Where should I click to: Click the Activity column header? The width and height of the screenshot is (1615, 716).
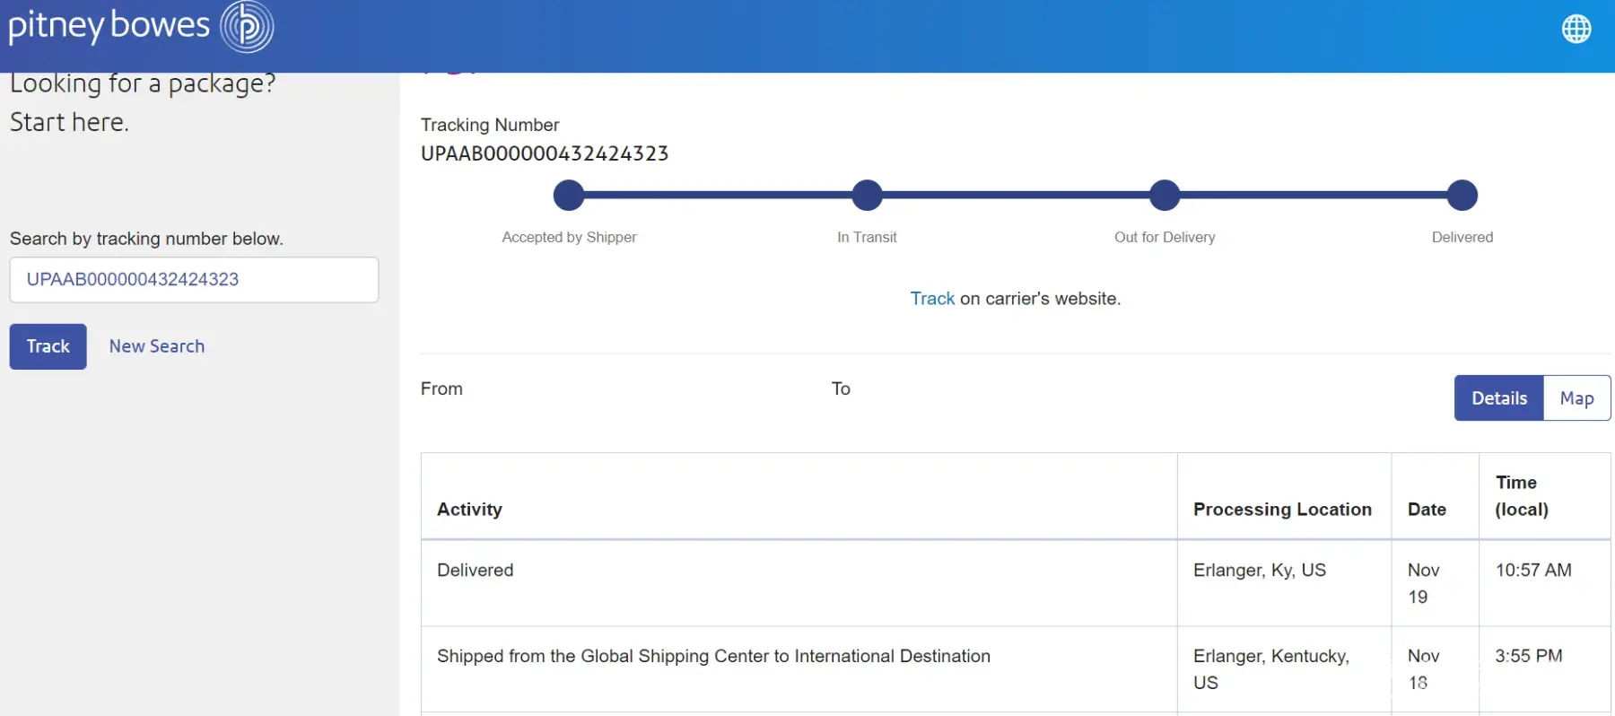[469, 510]
